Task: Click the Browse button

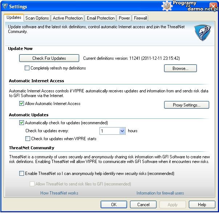Action: pos(180,68)
